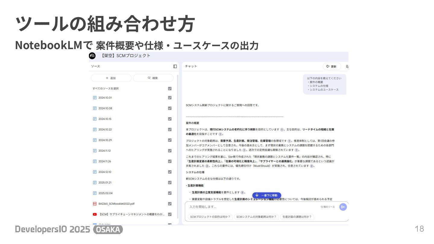Uncheck source 2024.10.15 checkbox
The height and width of the screenshot is (244, 434).
170,119
